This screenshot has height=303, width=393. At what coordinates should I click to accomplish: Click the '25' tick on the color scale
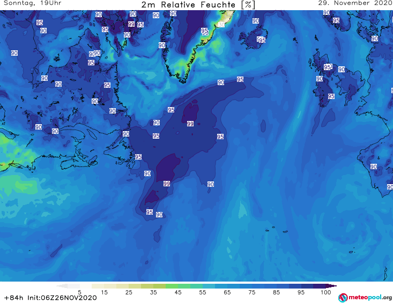(129, 292)
